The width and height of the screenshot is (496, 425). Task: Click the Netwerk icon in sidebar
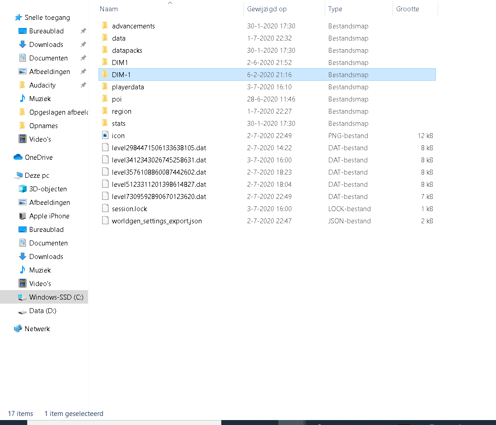point(18,328)
